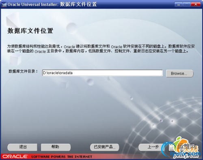Click the 数据库文件位置 page heading
This screenshot has height=160, width=203.
(x=30, y=31)
